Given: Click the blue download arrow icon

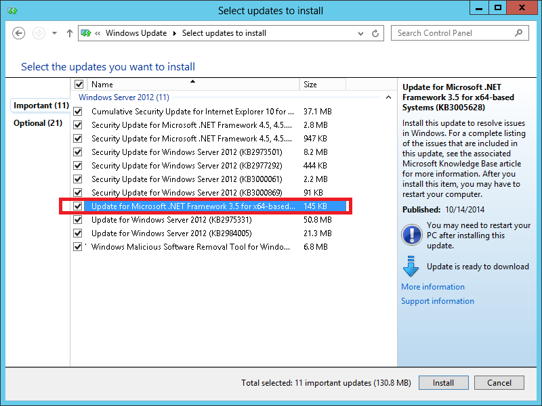Looking at the screenshot, I should pyautogui.click(x=411, y=266).
